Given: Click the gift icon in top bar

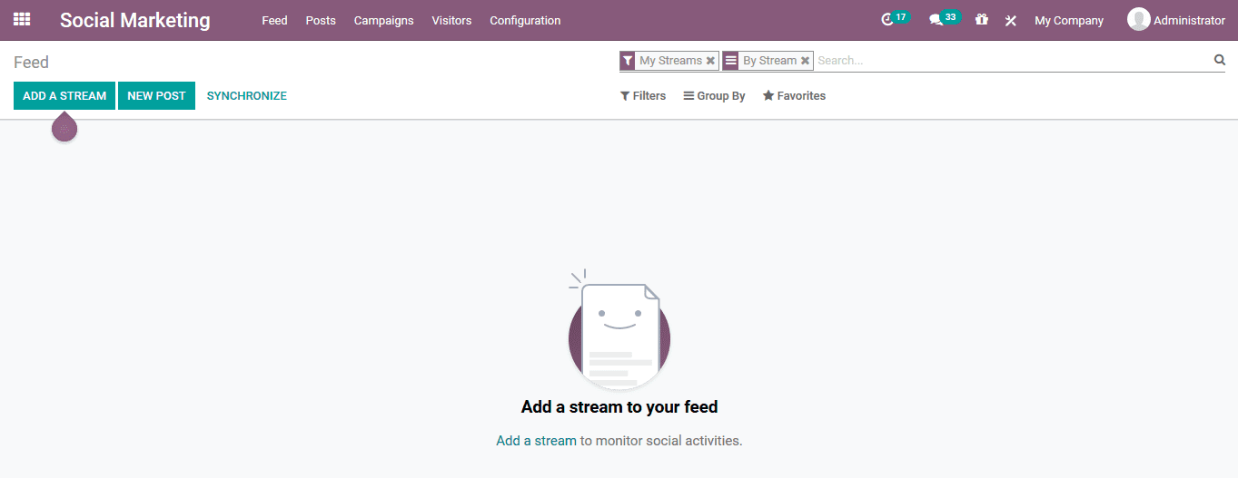Looking at the screenshot, I should pos(982,19).
